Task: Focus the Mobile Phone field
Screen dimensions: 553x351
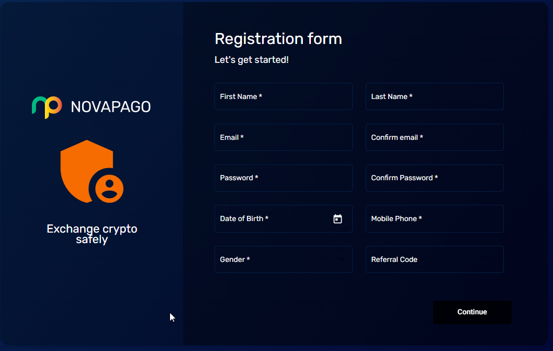Action: coord(434,218)
